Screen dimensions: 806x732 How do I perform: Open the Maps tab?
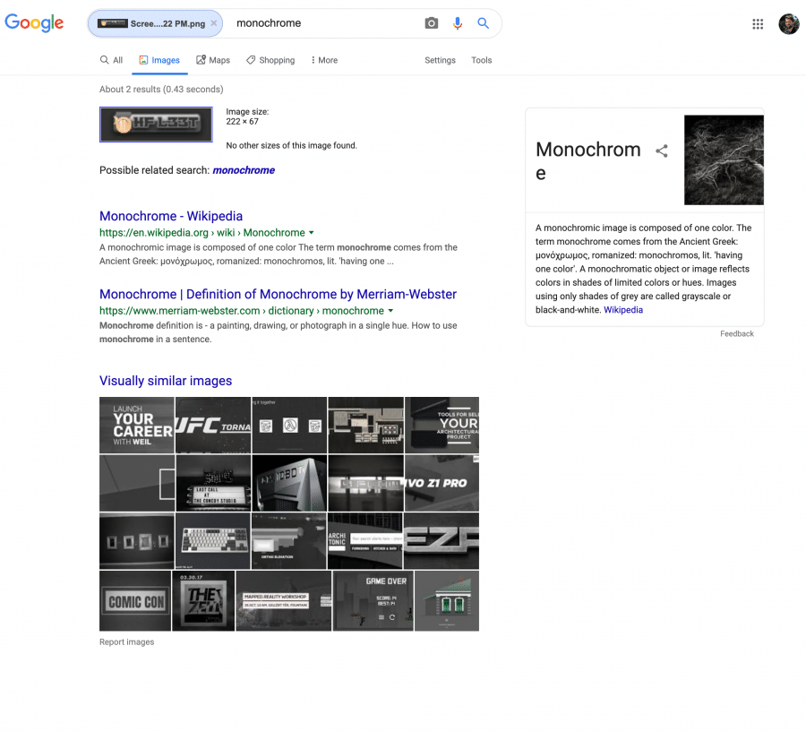(213, 59)
